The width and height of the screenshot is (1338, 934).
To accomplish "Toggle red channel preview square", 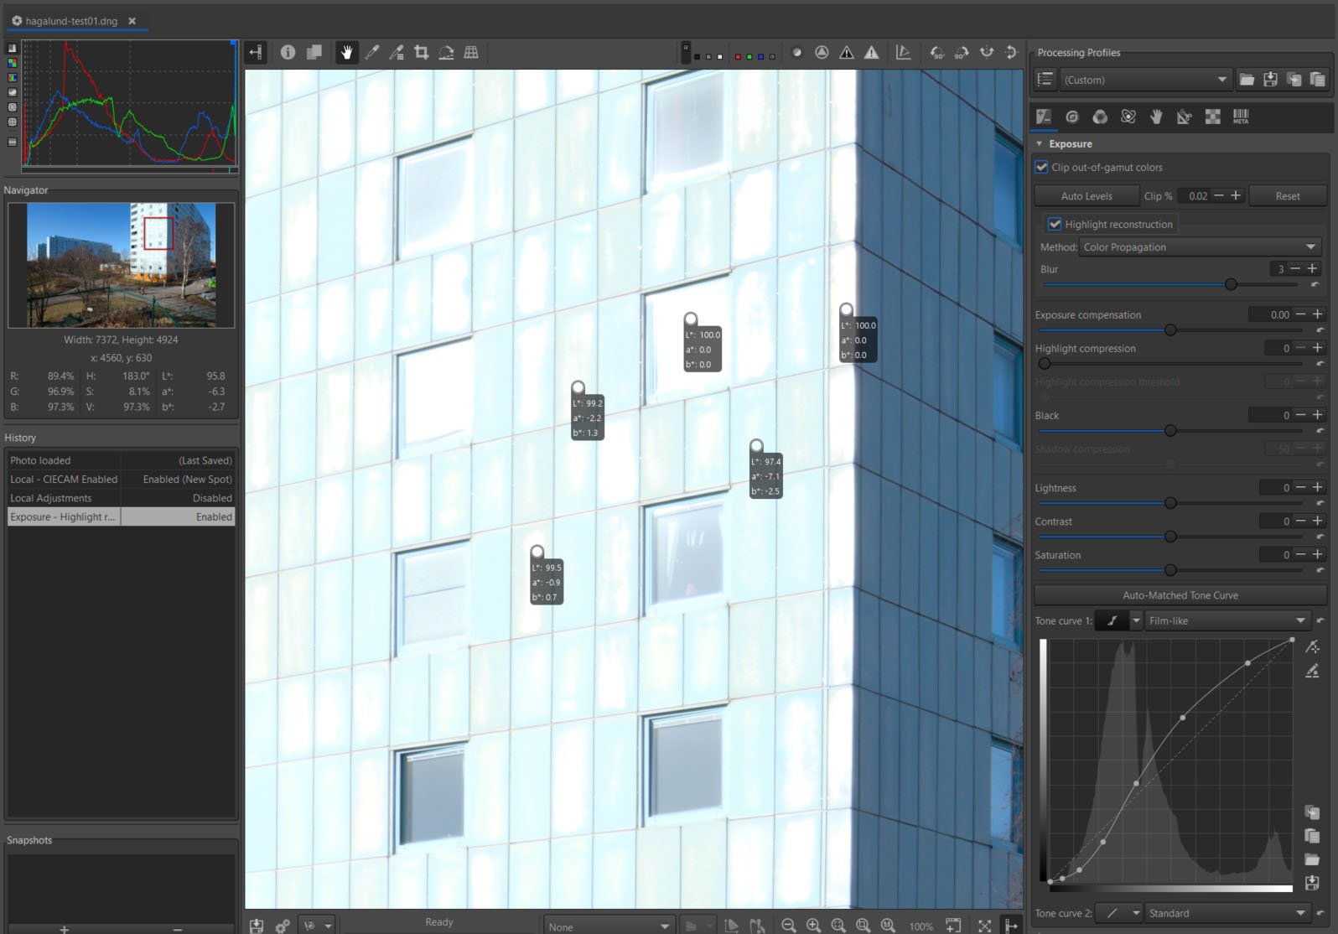I will 738,57.
